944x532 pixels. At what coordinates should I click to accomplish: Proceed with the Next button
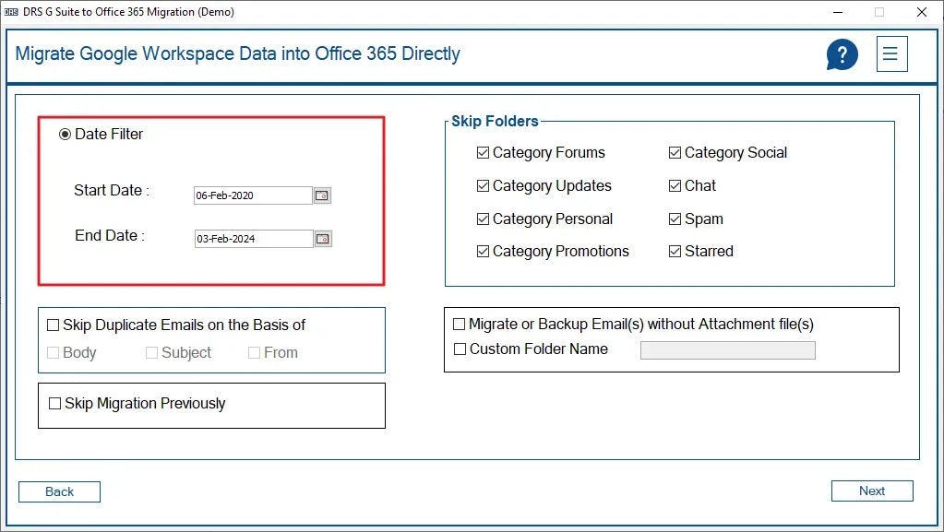tap(872, 491)
